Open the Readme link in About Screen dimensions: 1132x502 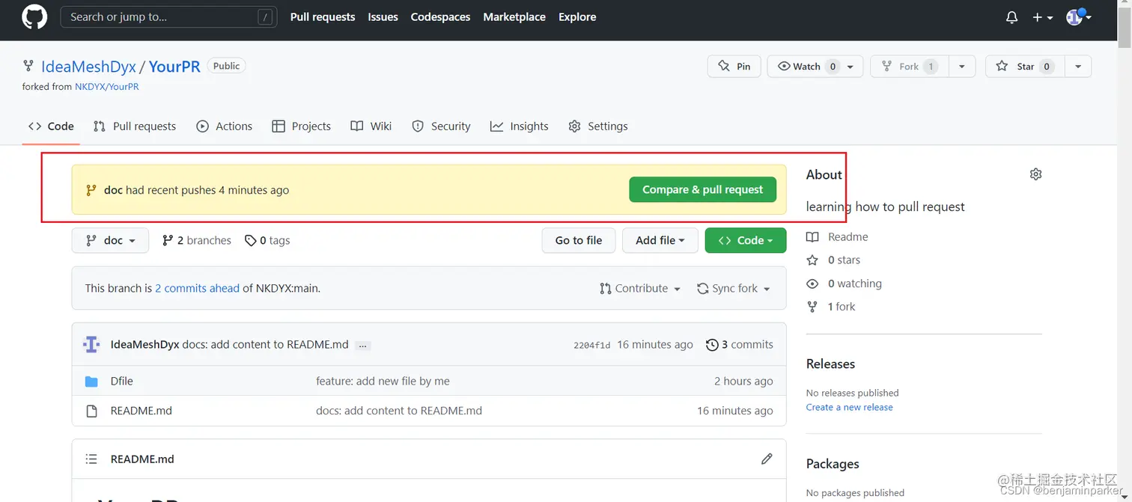(837, 237)
